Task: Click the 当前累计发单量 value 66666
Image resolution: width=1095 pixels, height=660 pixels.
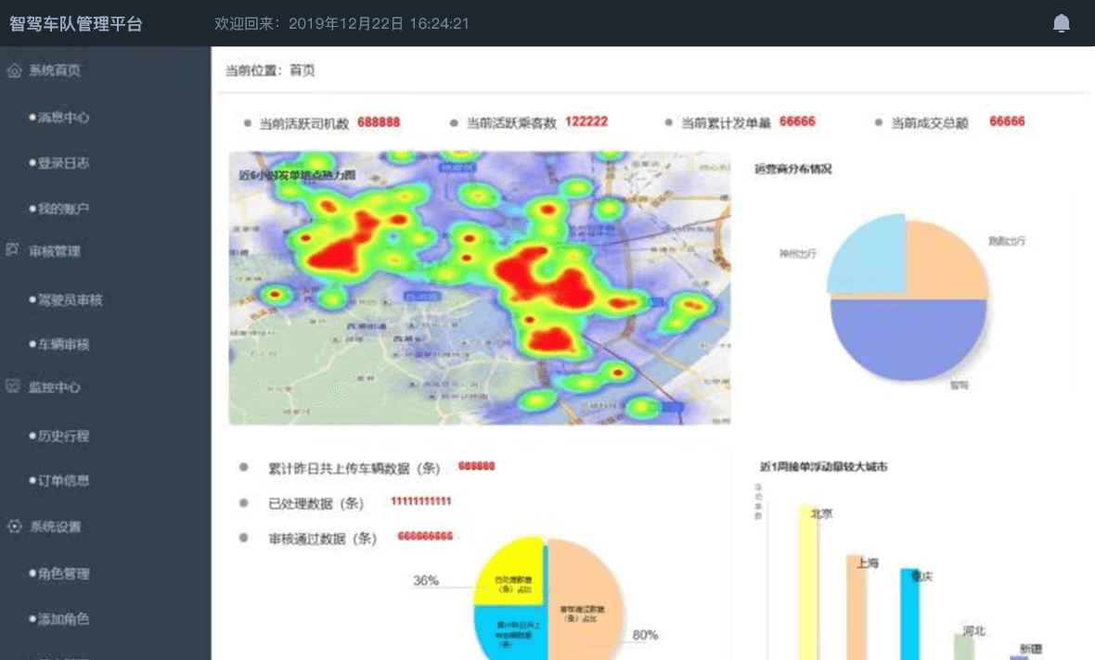Action: (x=797, y=121)
